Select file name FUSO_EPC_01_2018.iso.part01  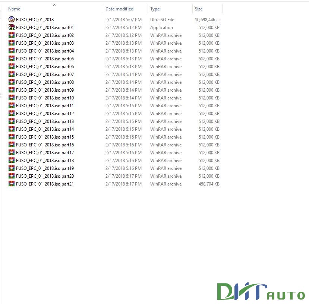45,28
